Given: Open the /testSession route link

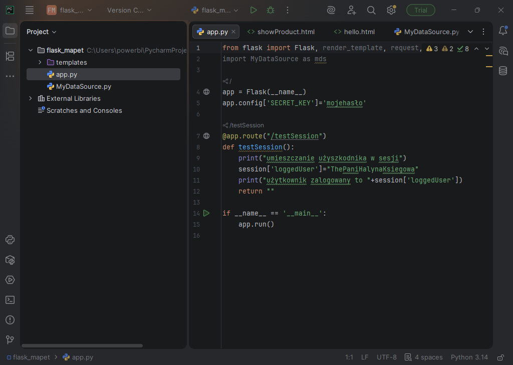Looking at the screenshot, I should 295,136.
